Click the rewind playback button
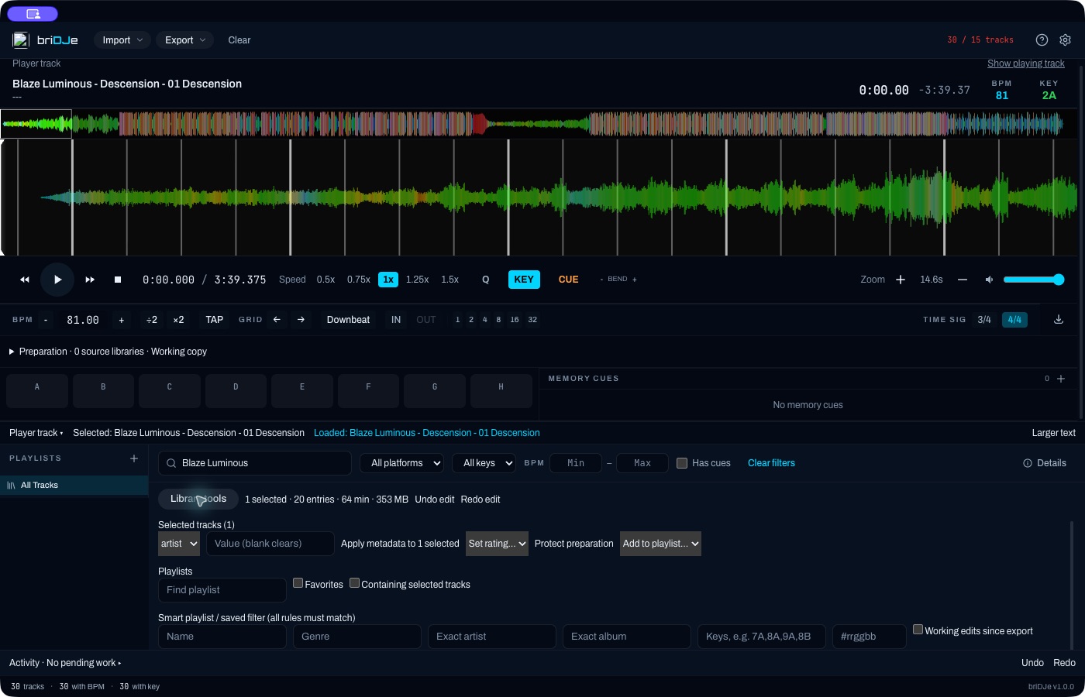This screenshot has height=697, width=1085. [25, 280]
